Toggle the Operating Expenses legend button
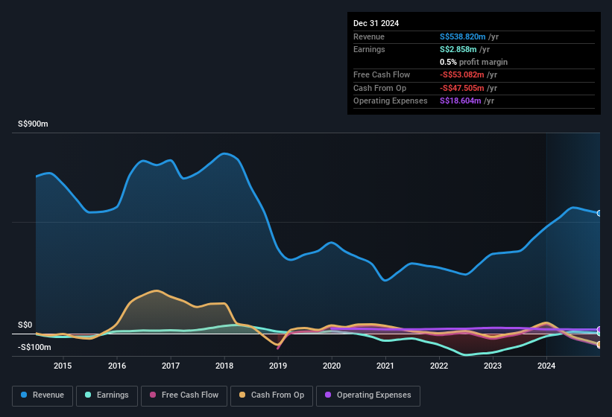 (368, 395)
